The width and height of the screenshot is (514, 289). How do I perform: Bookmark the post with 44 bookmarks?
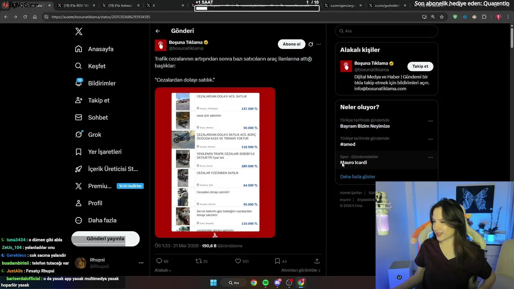point(277,261)
